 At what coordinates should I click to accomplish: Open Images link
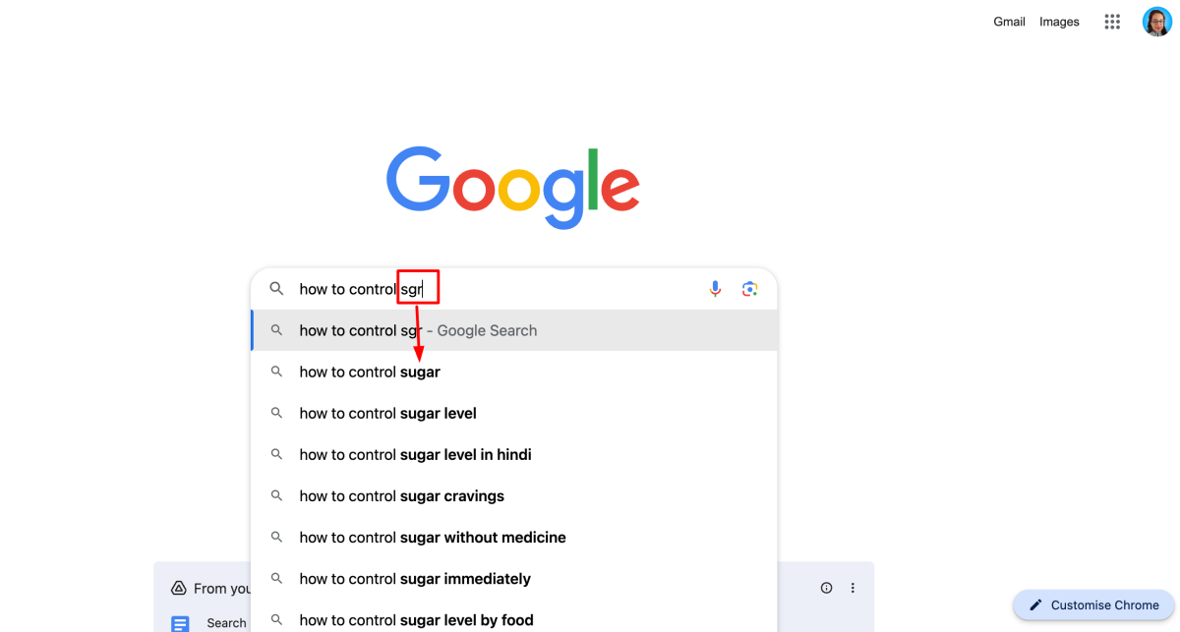click(x=1059, y=22)
